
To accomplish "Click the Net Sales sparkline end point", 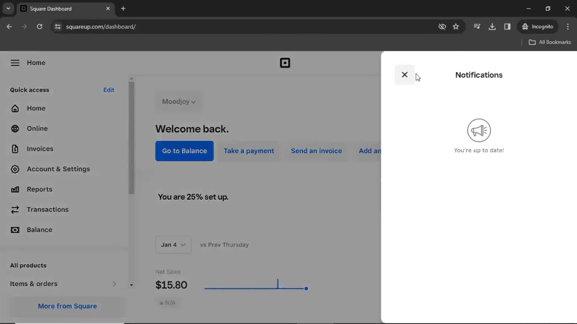I will [x=306, y=289].
